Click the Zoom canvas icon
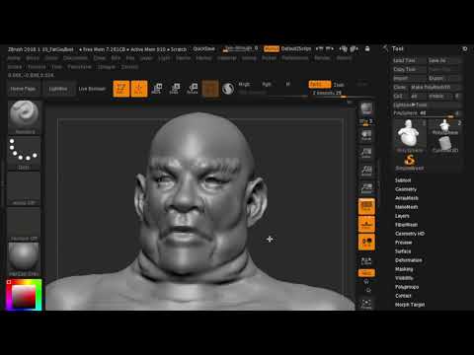 [366, 153]
